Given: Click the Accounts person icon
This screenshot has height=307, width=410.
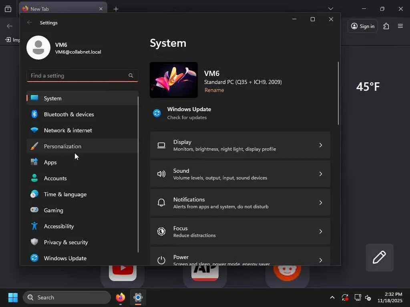Looking at the screenshot, I should pos(34,178).
